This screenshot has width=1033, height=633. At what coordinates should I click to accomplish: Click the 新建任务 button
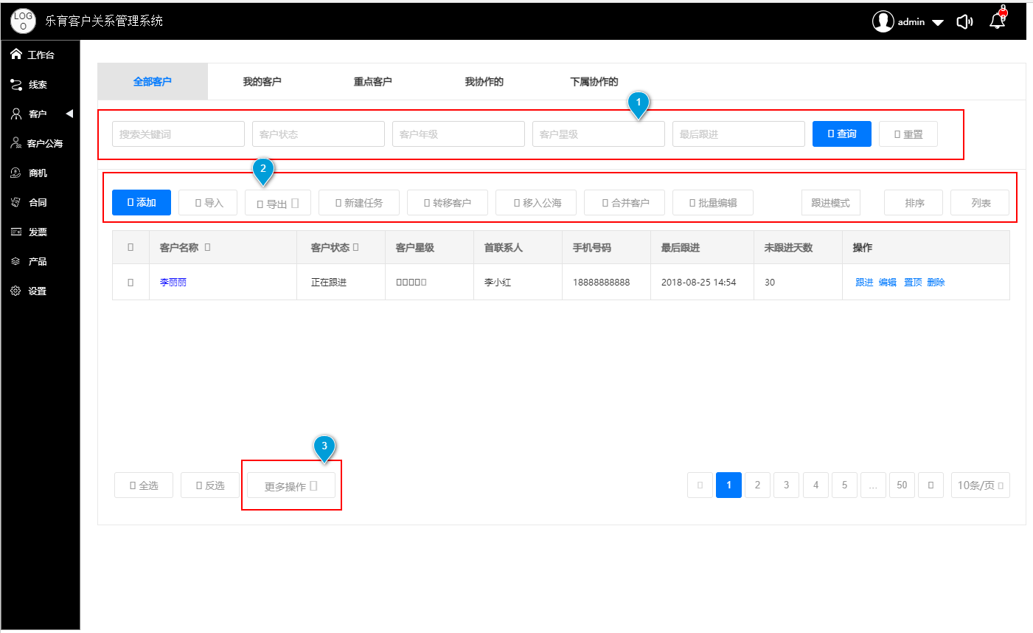click(x=359, y=203)
